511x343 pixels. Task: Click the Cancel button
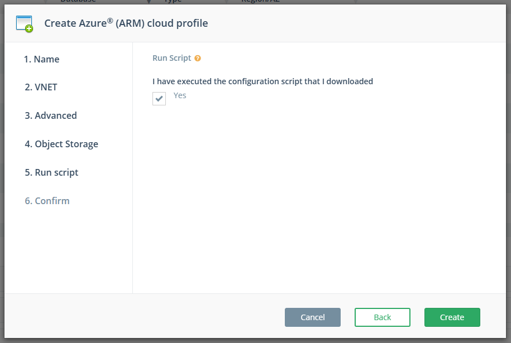pyautogui.click(x=313, y=317)
